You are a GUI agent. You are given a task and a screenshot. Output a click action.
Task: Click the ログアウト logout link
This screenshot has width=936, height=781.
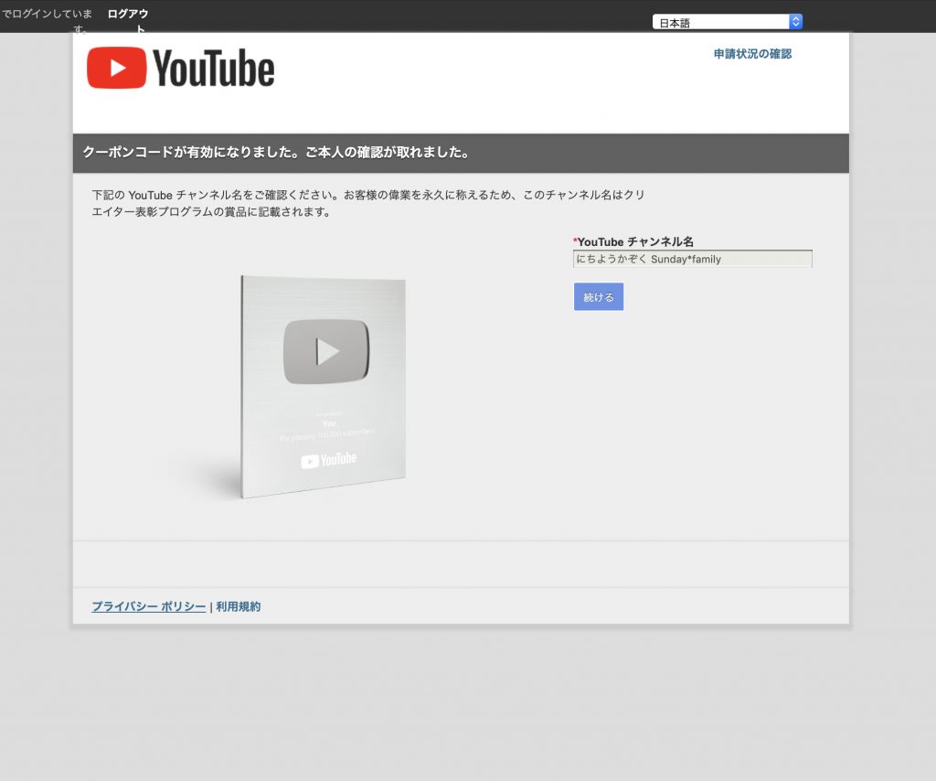tap(128, 21)
